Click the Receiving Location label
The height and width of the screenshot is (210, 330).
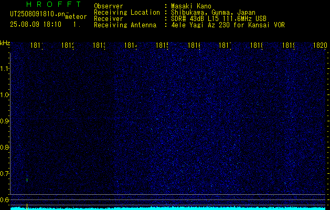pos(127,13)
